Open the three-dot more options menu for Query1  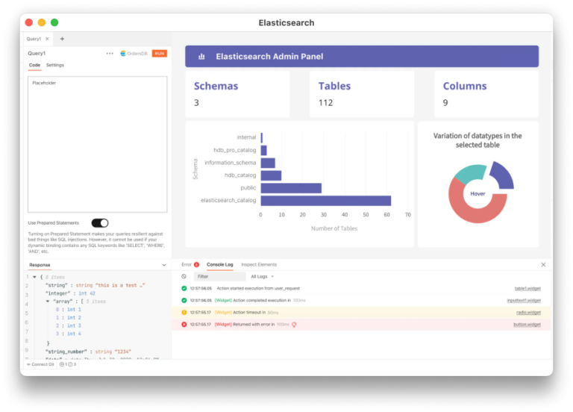coord(110,54)
